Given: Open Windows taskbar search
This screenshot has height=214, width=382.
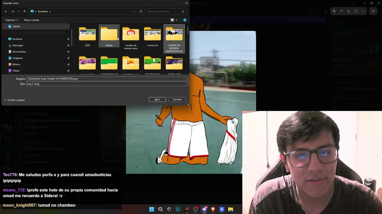Looking at the screenshot, I should pos(160,209).
